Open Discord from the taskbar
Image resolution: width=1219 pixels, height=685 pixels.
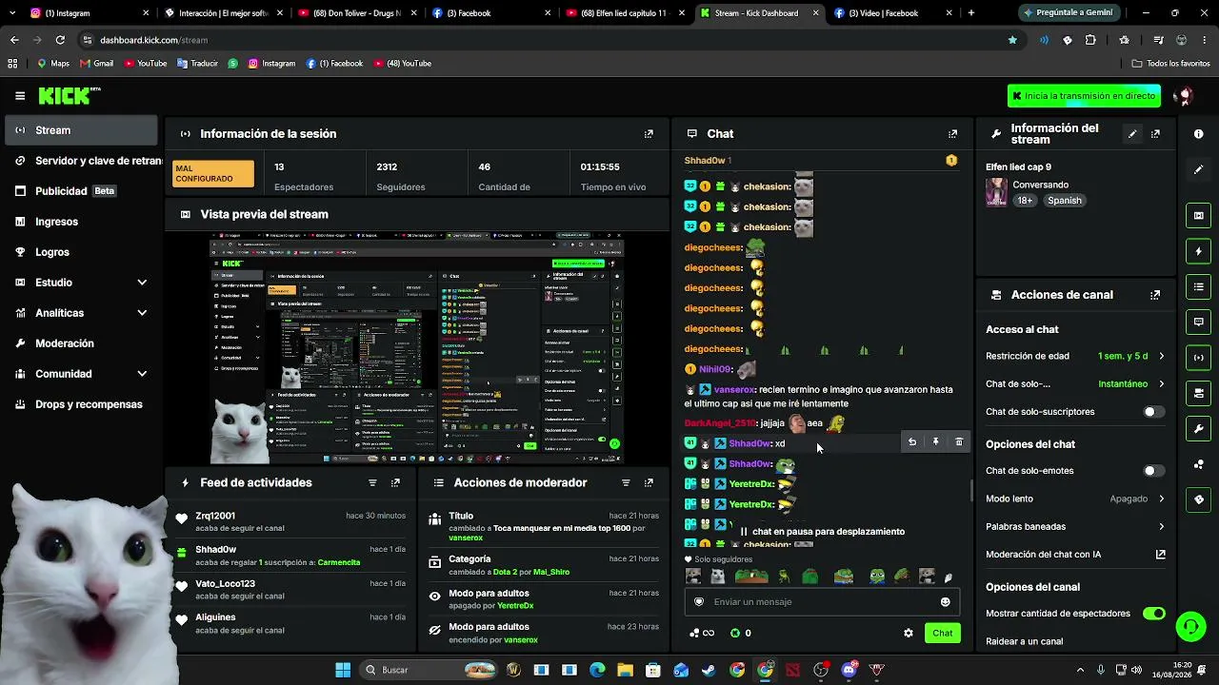(849, 670)
